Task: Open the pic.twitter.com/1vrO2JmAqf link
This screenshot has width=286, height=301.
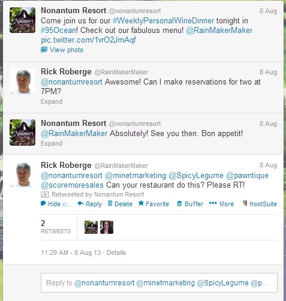Action: click(x=88, y=40)
